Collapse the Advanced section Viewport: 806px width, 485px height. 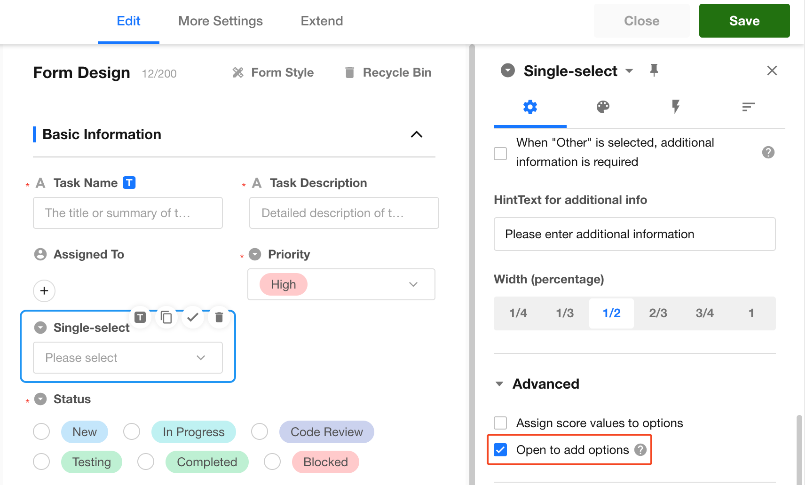coord(499,384)
